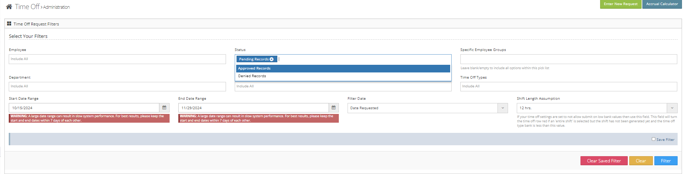686x174 pixels.
Task: Open the Time Off Types picklist
Action: (568, 86)
